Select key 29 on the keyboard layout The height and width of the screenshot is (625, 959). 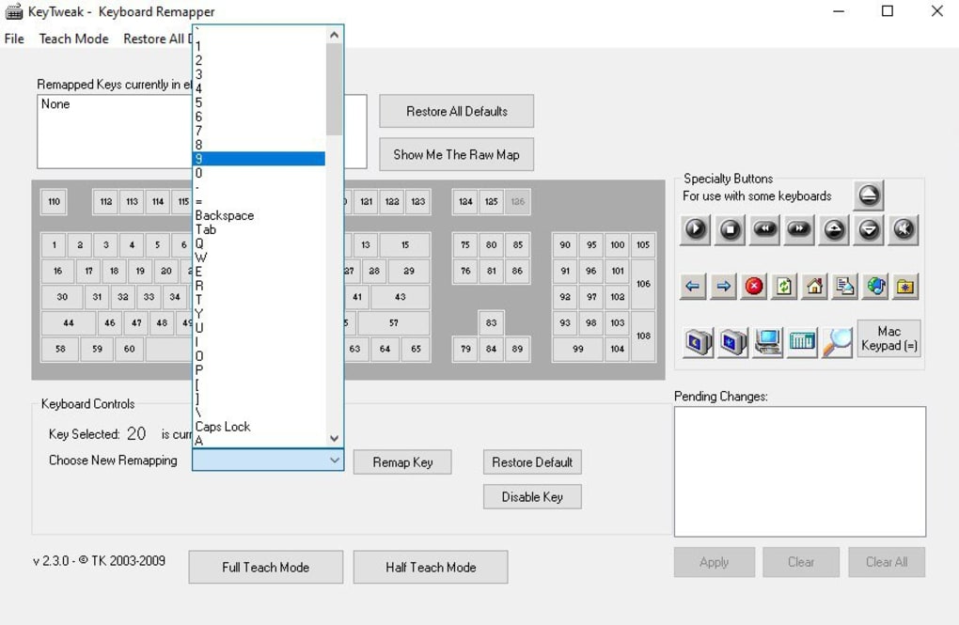coord(408,271)
